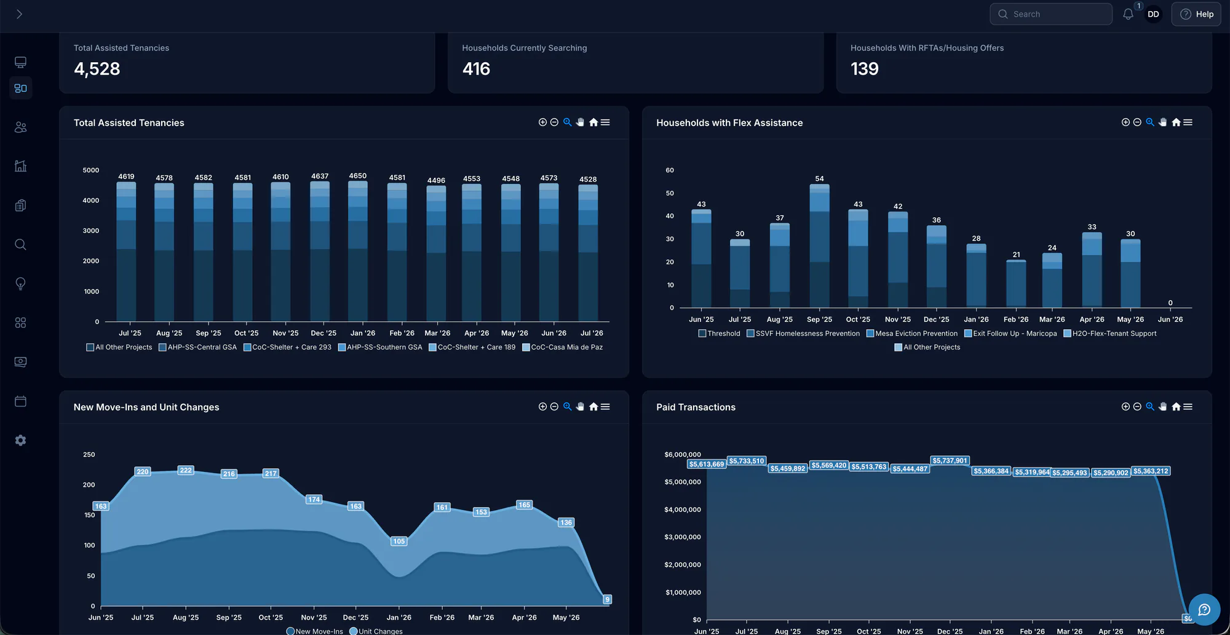Zoom in on Households with Flex Assistance chart
Image resolution: width=1230 pixels, height=635 pixels.
click(x=1125, y=122)
